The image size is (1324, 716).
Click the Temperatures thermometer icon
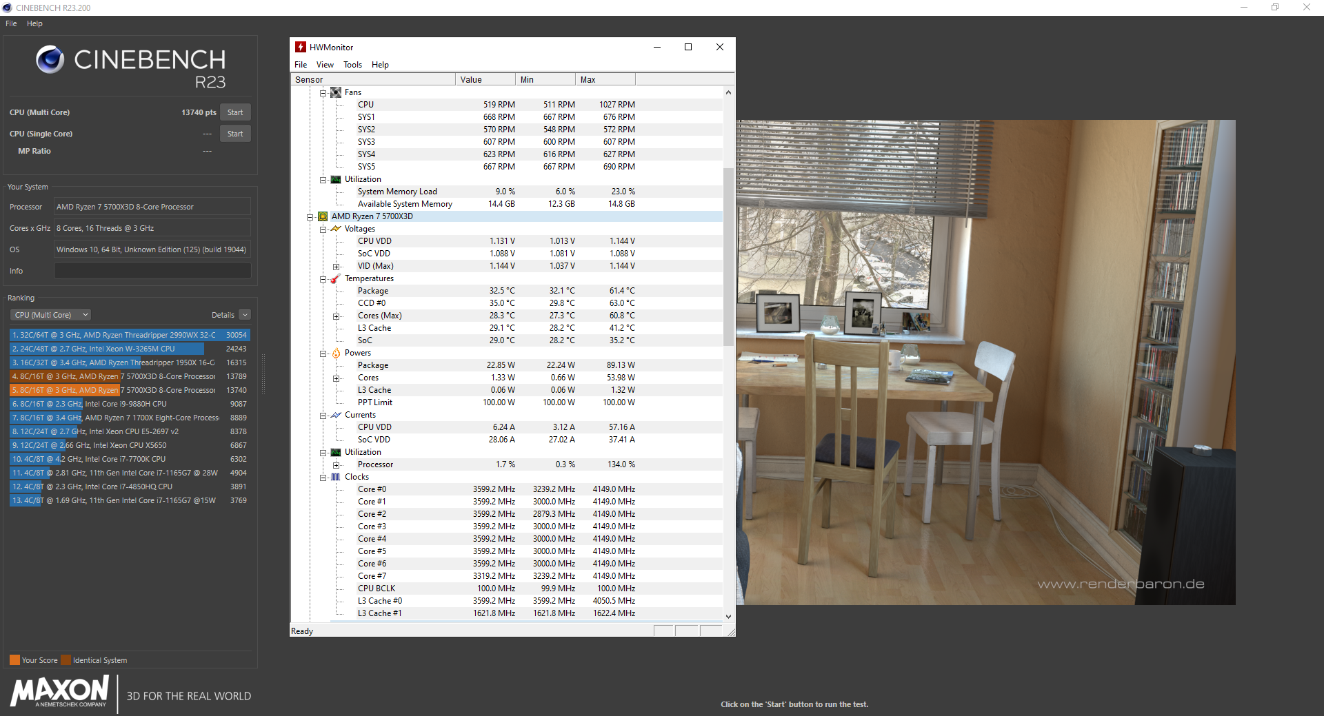336,278
